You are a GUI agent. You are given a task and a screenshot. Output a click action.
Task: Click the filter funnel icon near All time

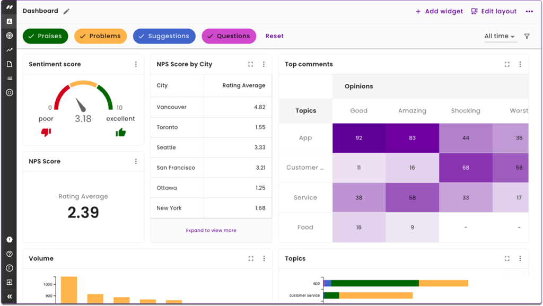point(527,36)
